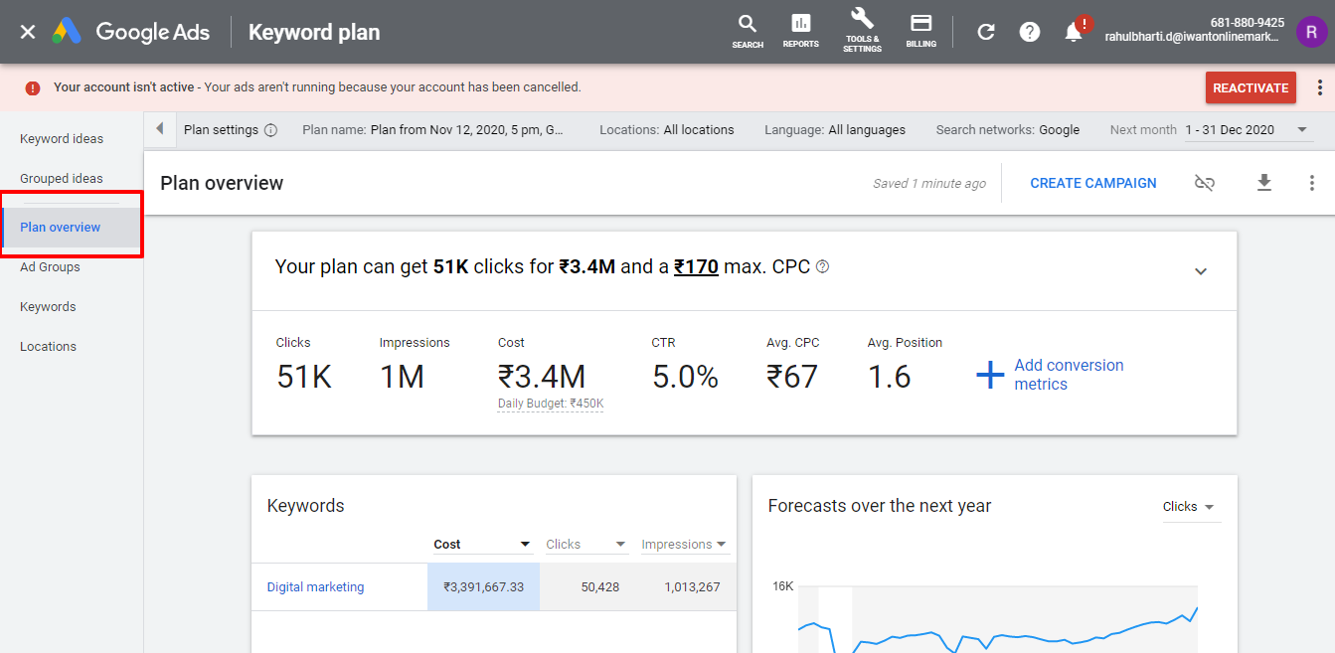This screenshot has height=653, width=1335.
Task: Click the refresh icon in the header
Action: [986, 32]
